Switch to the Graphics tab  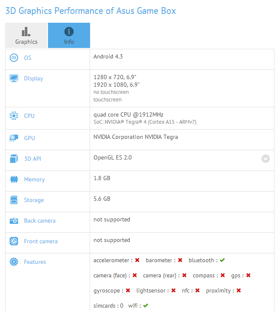(x=26, y=35)
